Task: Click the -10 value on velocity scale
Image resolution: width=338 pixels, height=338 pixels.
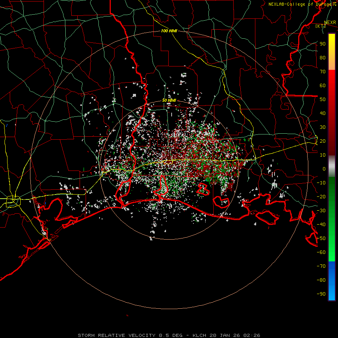Action: point(321,183)
